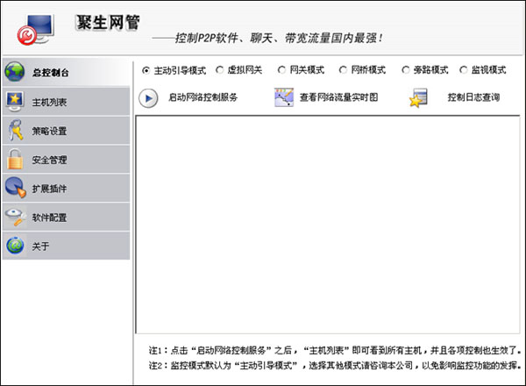
Task: Click the traffic chart icon
Action: coord(284,97)
